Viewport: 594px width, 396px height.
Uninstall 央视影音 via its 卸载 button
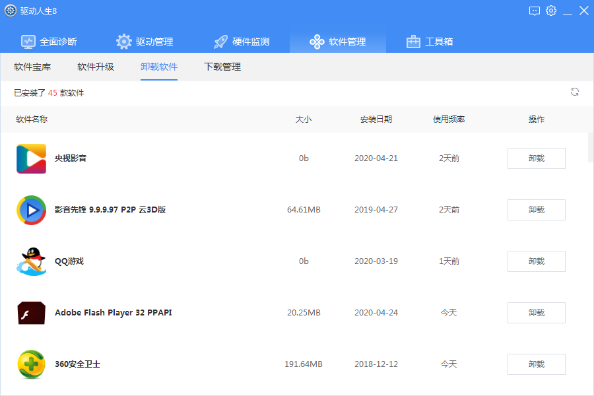click(x=536, y=158)
